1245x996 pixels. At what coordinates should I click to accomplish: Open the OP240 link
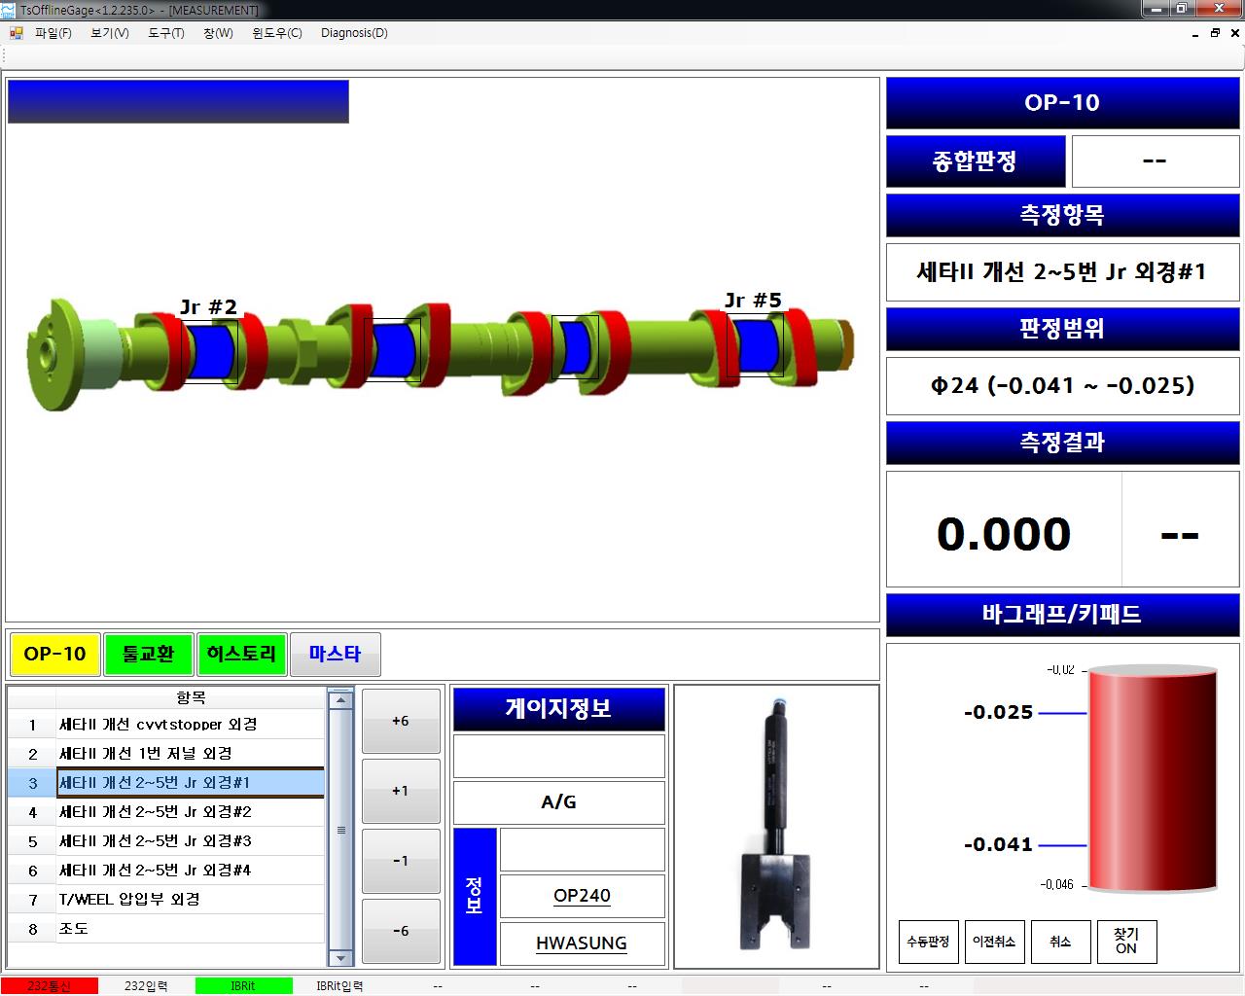tap(581, 896)
